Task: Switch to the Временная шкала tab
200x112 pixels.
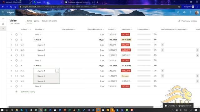Action: pyautogui.click(x=49, y=21)
